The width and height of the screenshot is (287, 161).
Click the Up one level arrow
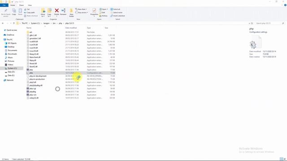[14, 23]
